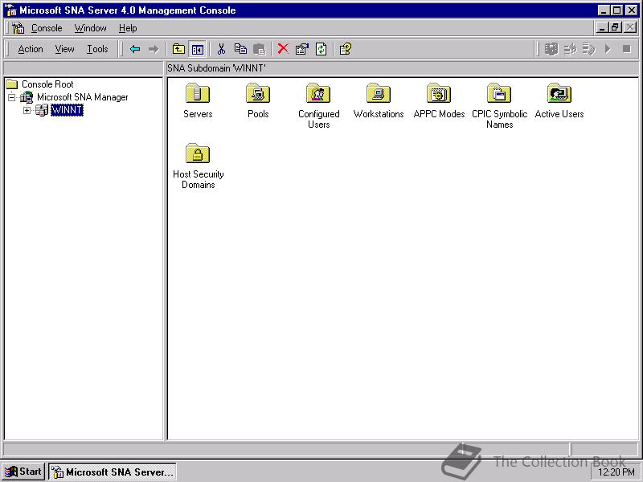Open the Active Users folder

click(559, 93)
